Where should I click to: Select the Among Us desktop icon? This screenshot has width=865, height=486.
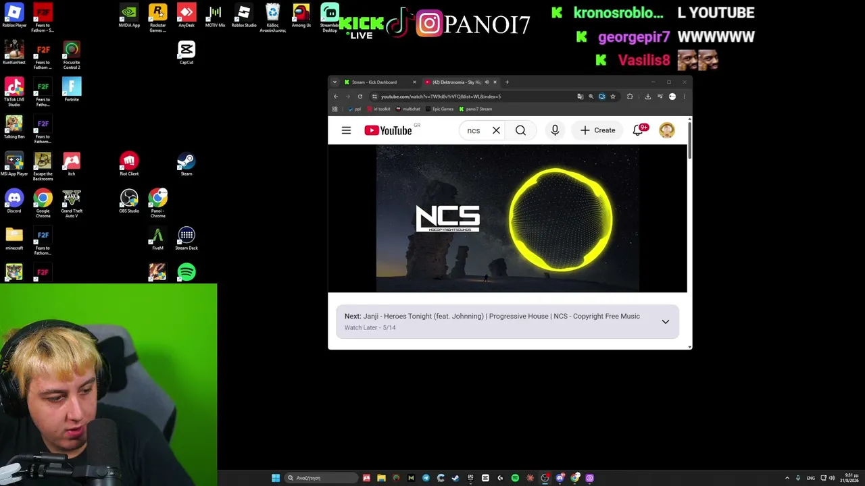tap(301, 16)
